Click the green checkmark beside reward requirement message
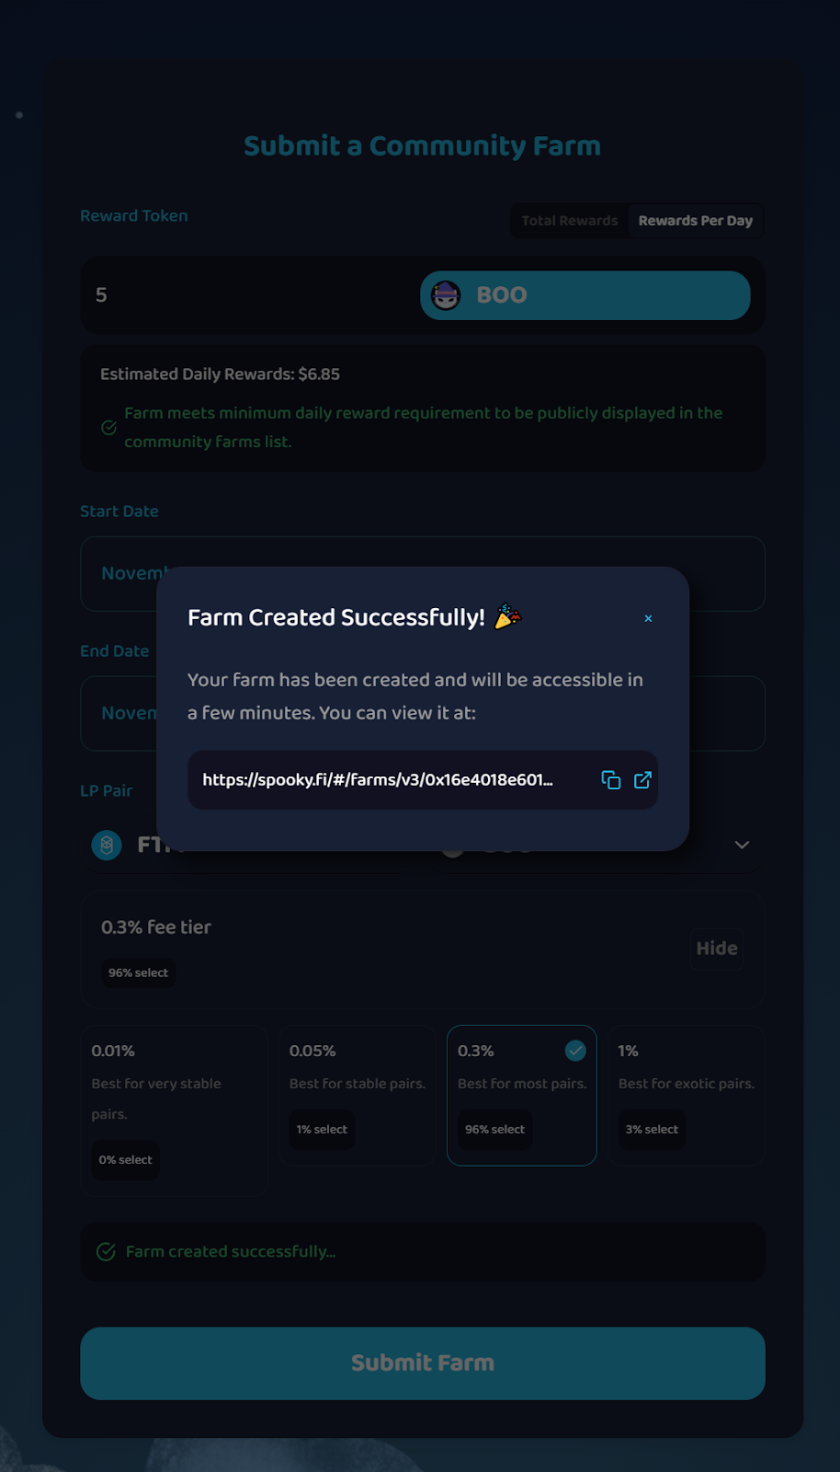Viewport: 840px width, 1472px height. 108,427
